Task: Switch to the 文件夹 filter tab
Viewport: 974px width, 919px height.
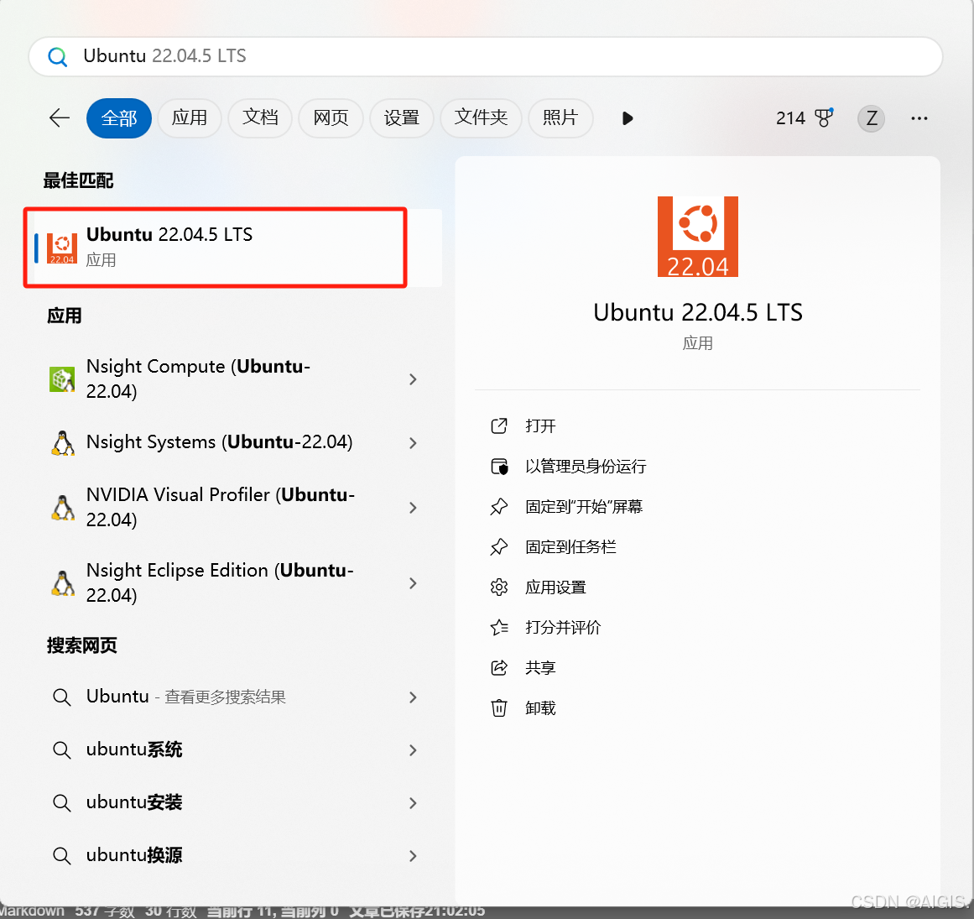Action: (x=481, y=118)
